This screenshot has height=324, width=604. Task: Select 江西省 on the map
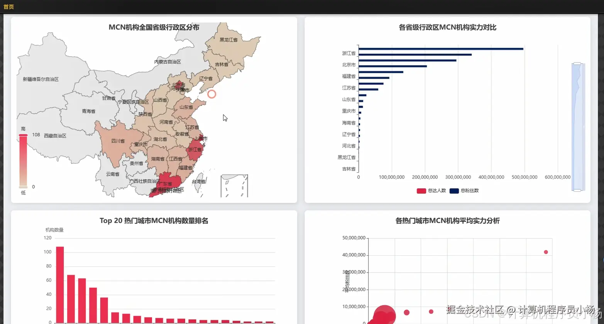coord(175,159)
